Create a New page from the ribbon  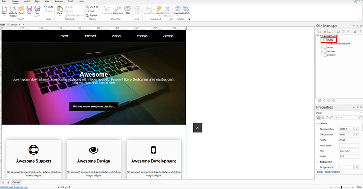tap(5, 10)
